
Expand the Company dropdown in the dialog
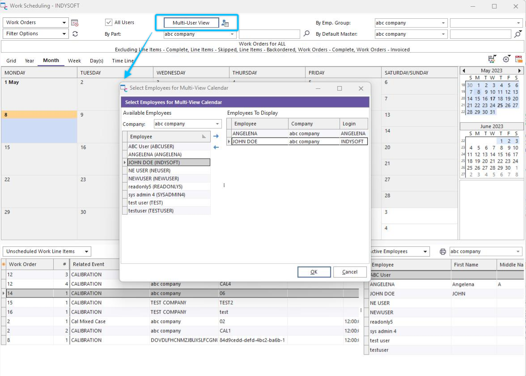click(x=217, y=124)
